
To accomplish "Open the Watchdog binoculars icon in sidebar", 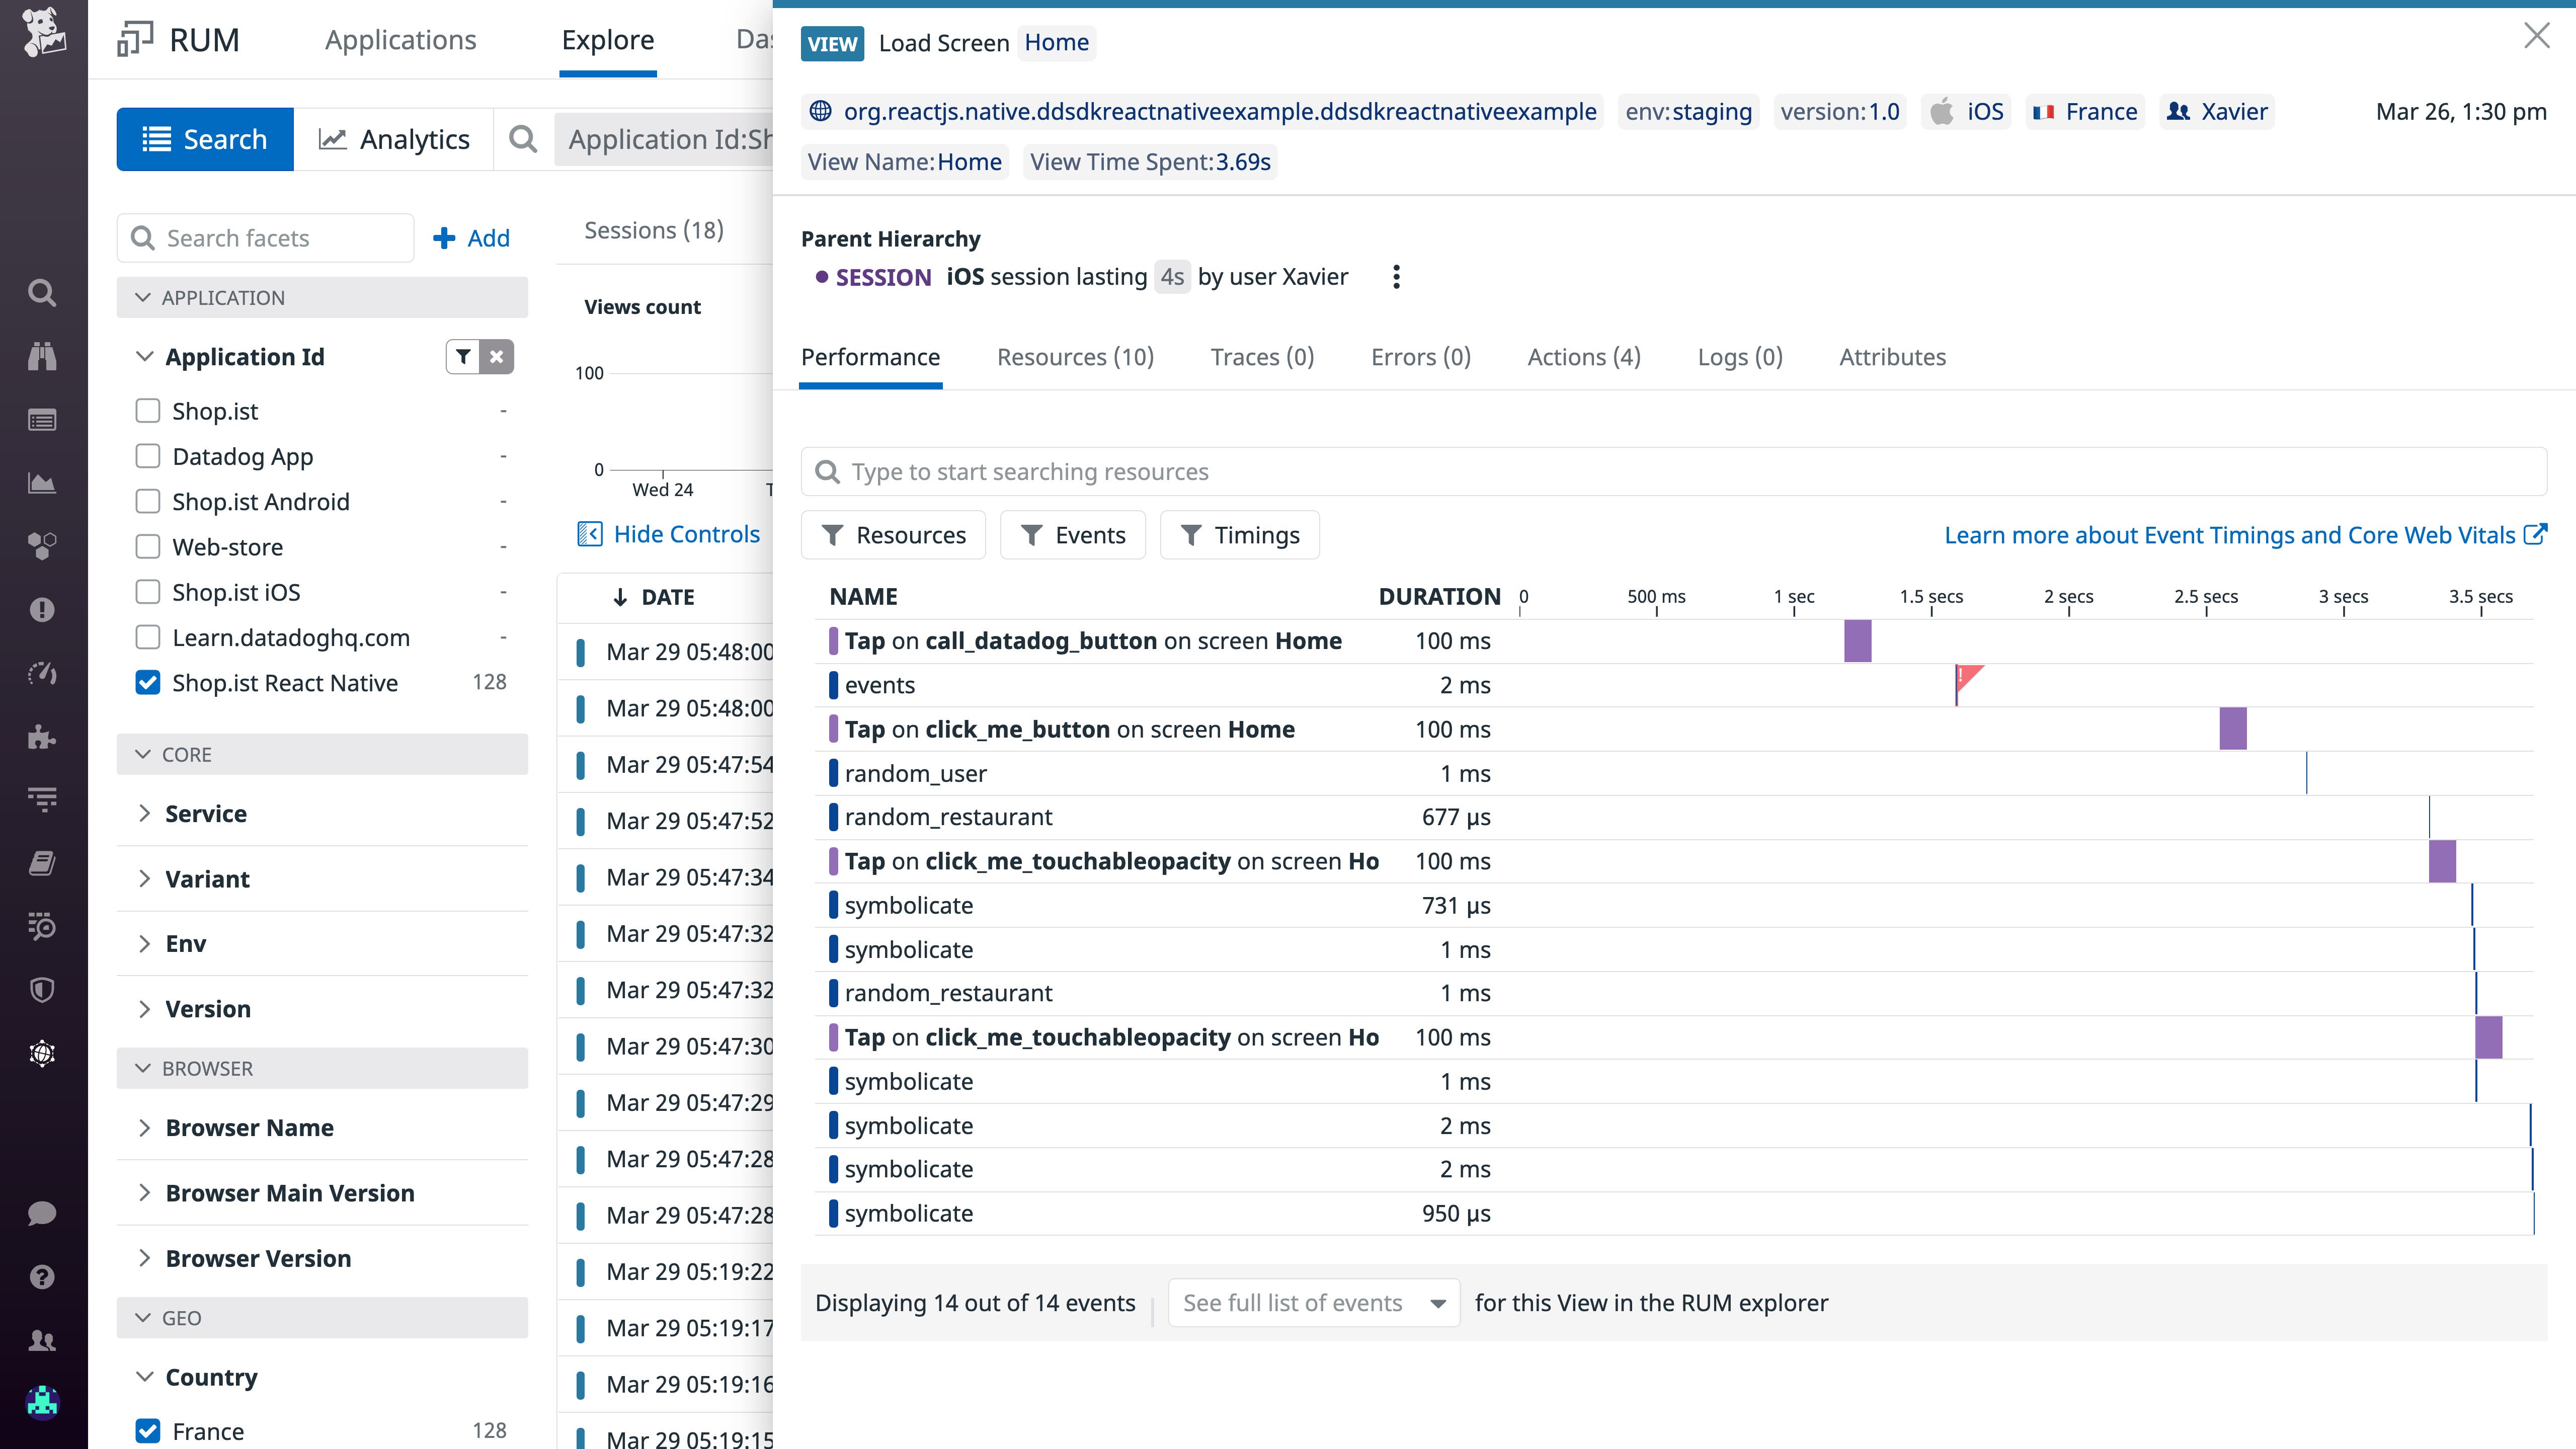I will point(43,356).
